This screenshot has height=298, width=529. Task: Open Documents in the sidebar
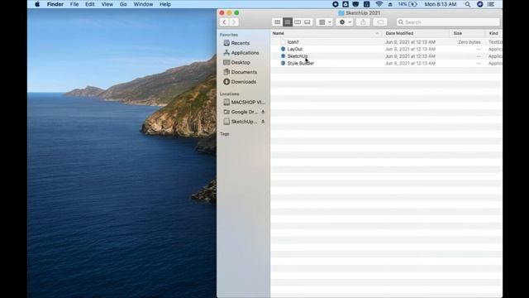[244, 72]
